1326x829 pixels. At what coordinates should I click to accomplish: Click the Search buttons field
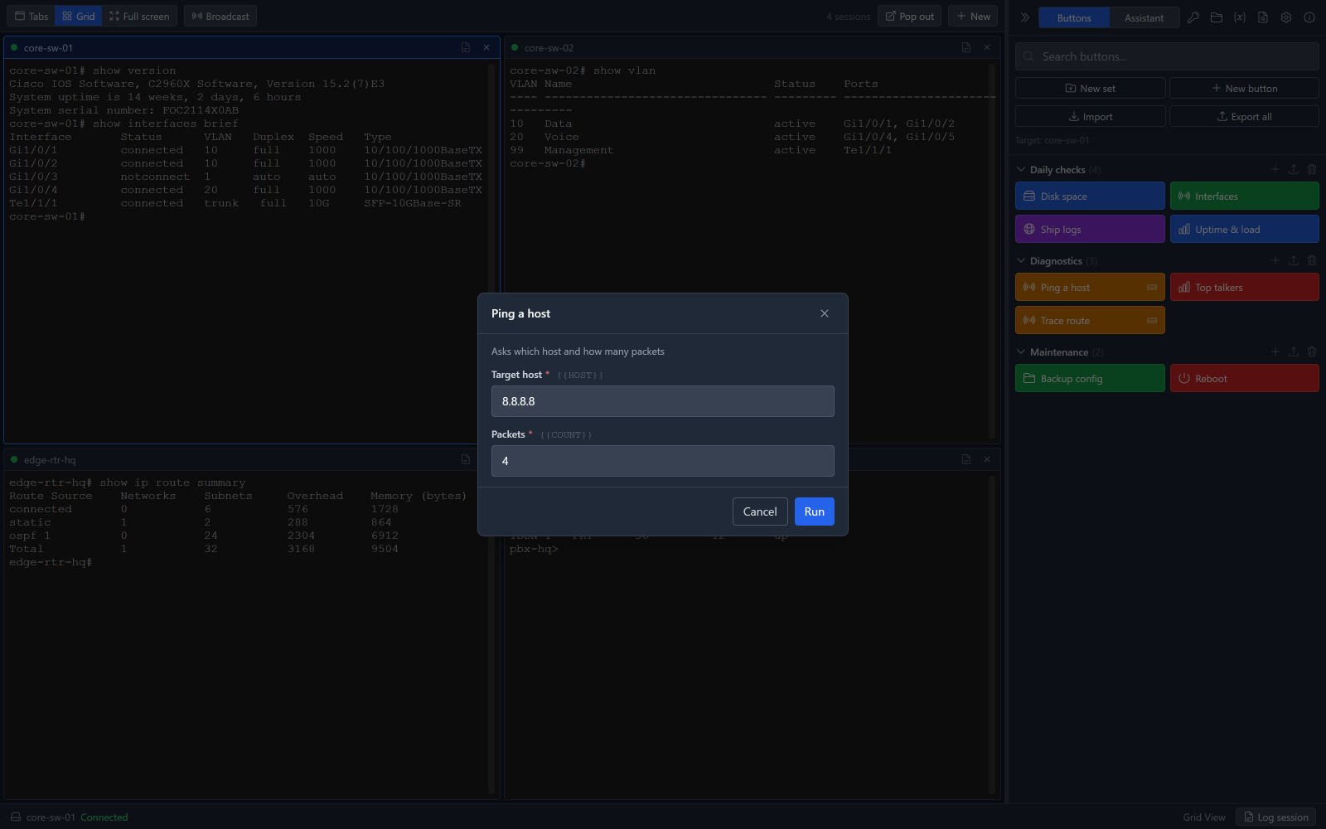[1167, 56]
